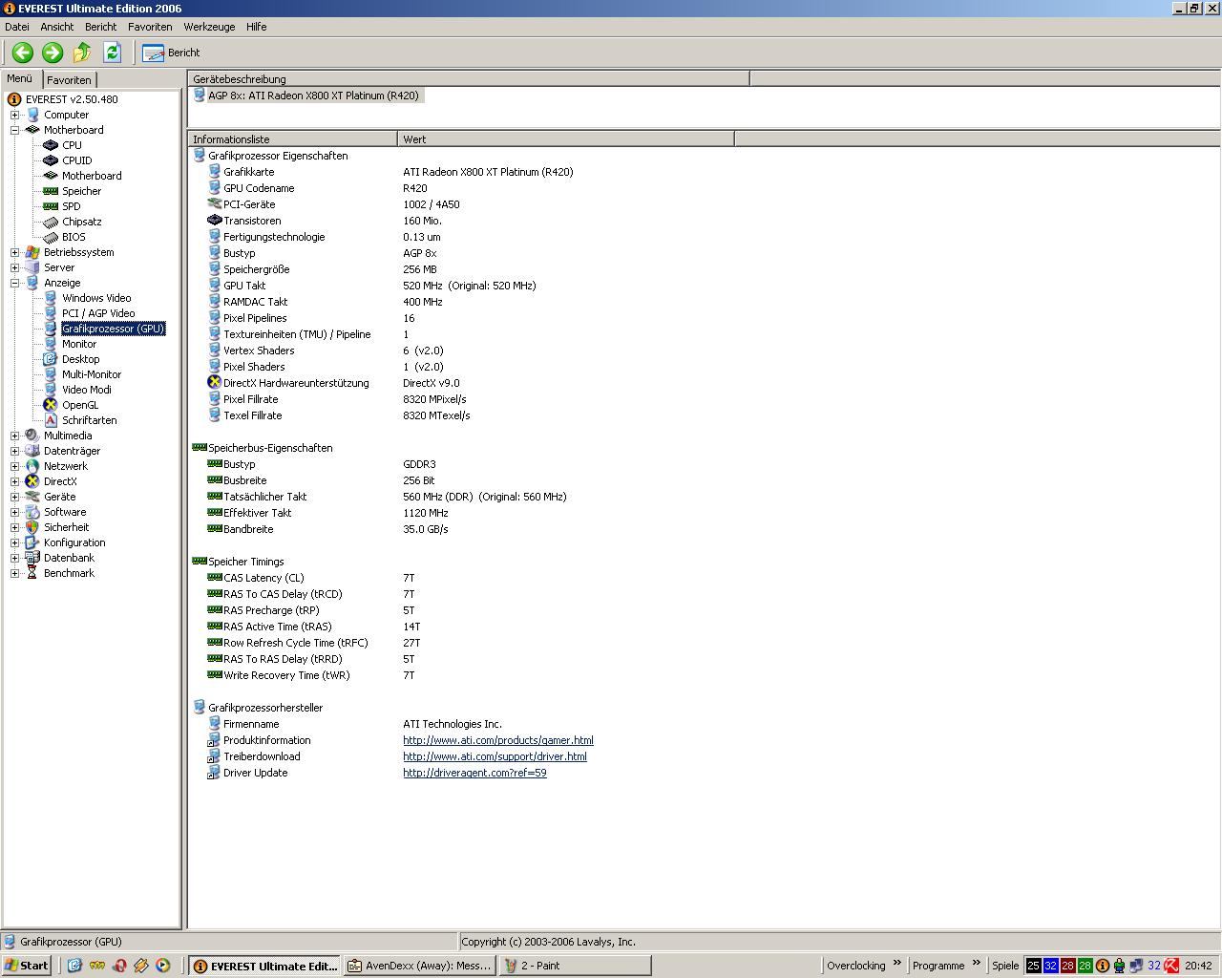Click the green Back arrow button

[22, 53]
